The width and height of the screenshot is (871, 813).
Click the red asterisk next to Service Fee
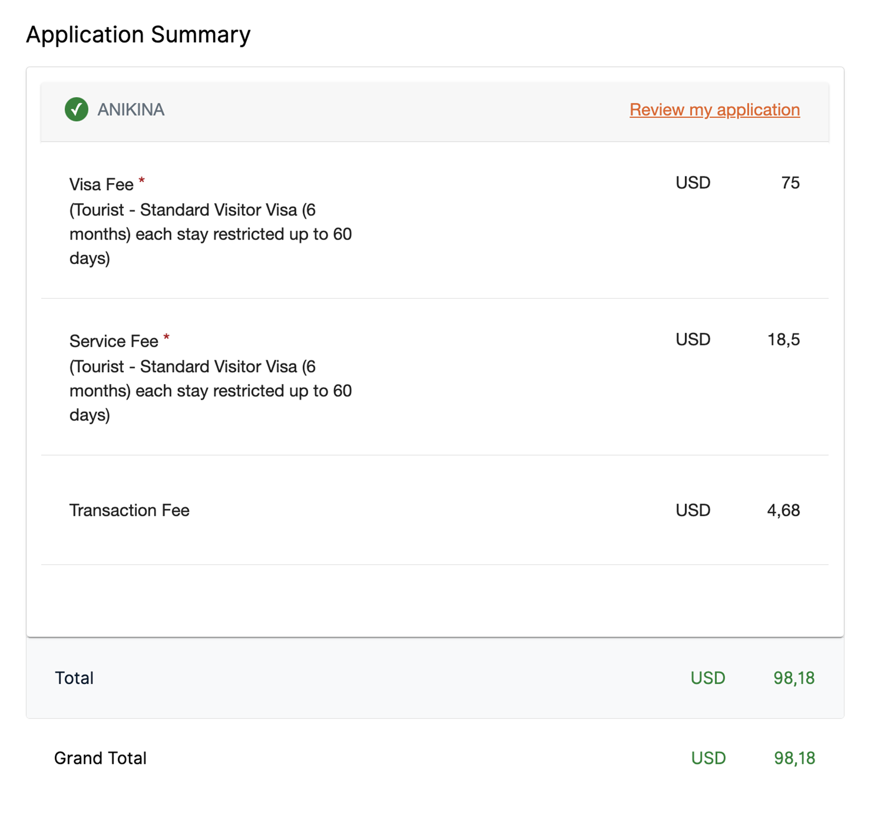tap(166, 337)
